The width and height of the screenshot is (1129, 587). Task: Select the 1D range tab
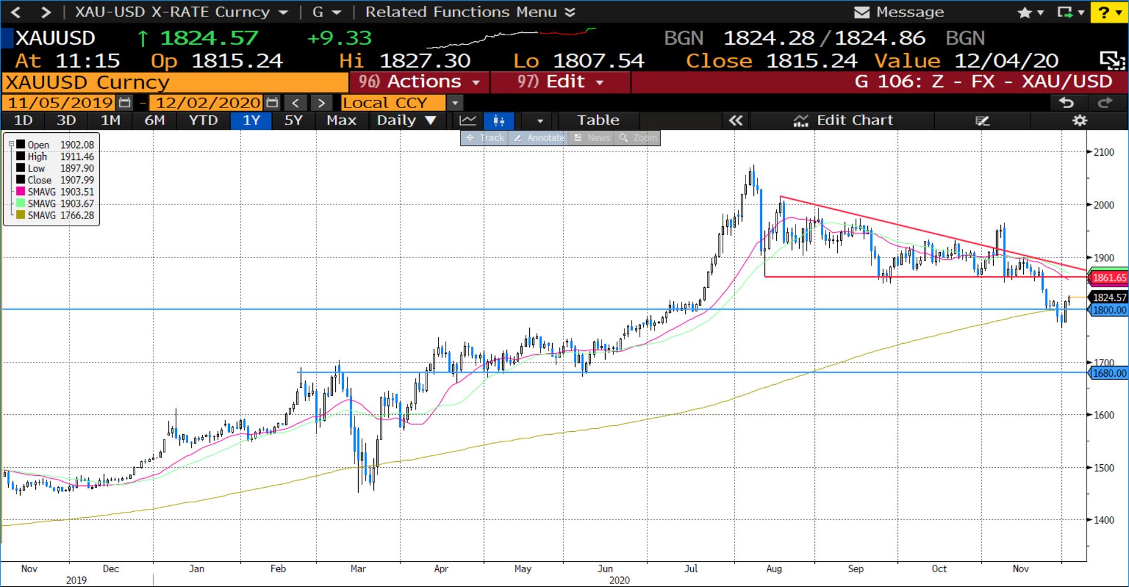click(23, 120)
